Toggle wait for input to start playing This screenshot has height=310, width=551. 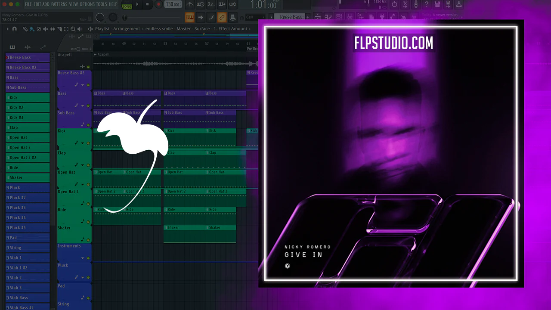click(200, 5)
